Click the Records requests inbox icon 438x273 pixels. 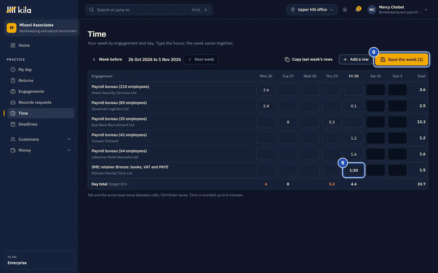pos(13,102)
